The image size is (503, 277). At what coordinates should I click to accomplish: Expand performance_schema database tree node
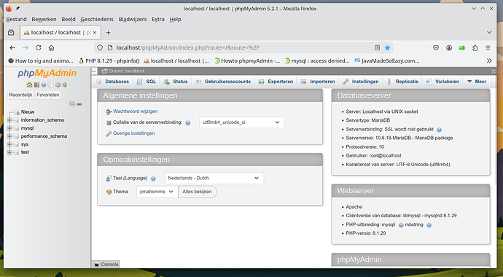(9, 136)
